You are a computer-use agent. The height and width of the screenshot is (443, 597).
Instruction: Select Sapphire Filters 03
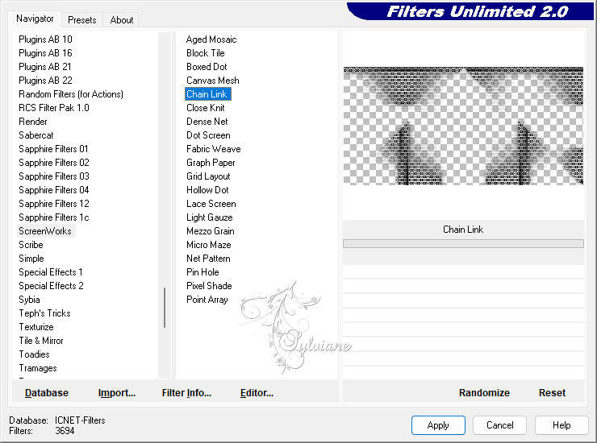click(54, 176)
